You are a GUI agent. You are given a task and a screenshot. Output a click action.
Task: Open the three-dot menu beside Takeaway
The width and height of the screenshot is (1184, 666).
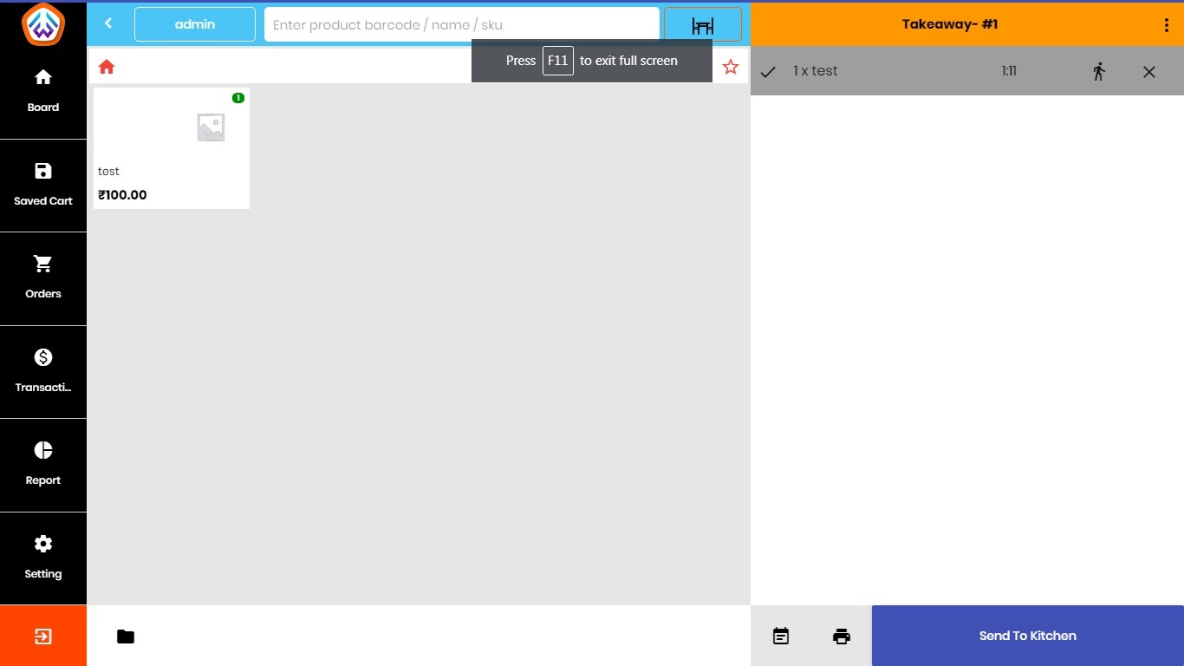pyautogui.click(x=1167, y=25)
